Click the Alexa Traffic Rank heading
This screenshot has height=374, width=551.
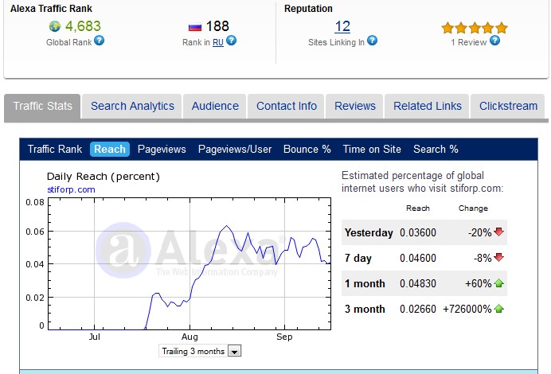coord(51,9)
